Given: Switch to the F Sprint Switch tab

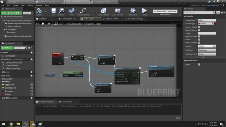Looking at the screenshot, I should tap(112, 19).
